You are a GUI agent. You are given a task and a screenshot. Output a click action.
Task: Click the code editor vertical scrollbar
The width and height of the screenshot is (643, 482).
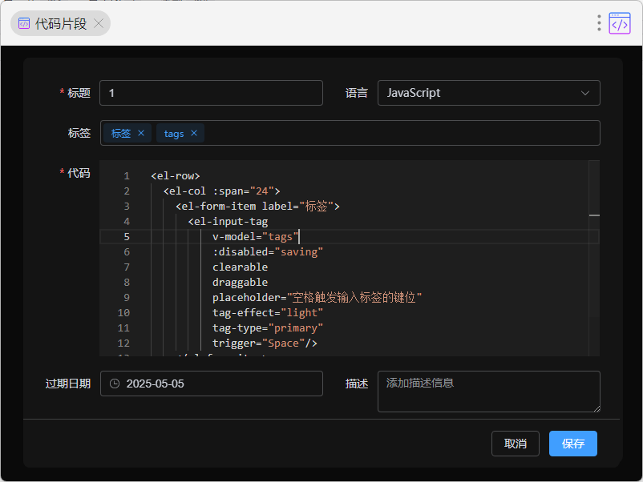594,258
